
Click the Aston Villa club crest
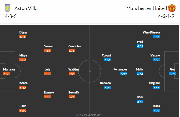pyautogui.click(x=7, y=8)
